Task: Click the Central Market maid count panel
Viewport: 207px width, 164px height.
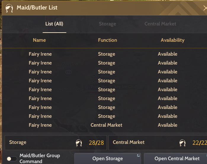Action: 158,143
